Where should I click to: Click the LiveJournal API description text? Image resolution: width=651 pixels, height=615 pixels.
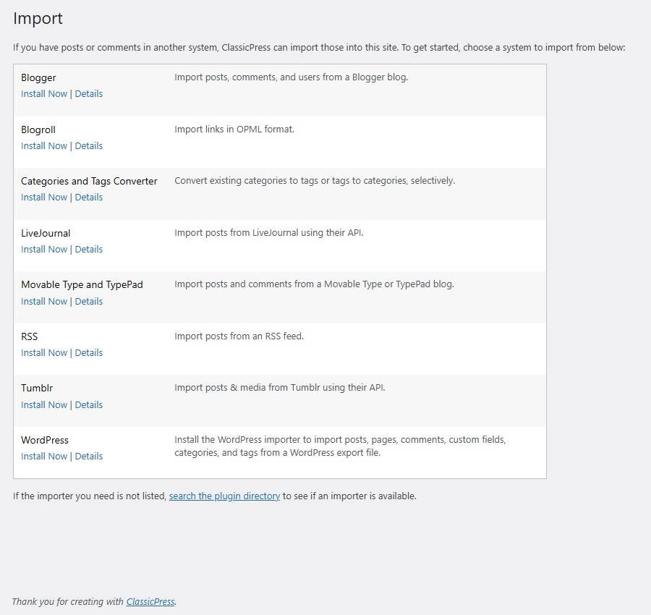268,232
